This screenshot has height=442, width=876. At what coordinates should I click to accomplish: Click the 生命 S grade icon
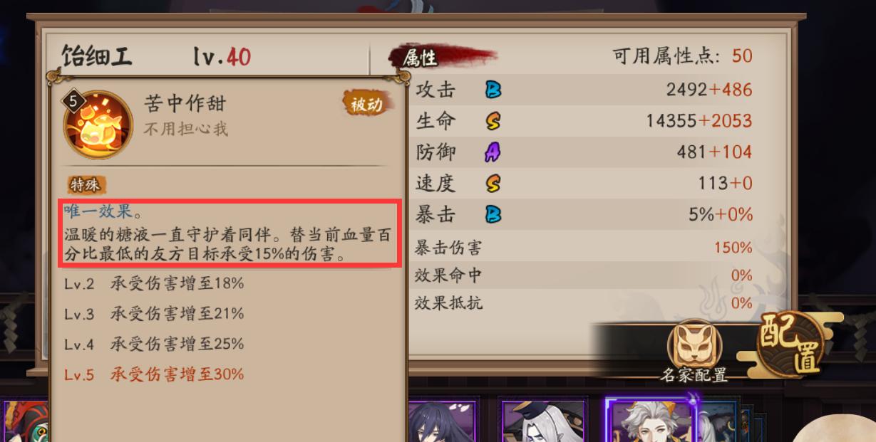pos(493,121)
